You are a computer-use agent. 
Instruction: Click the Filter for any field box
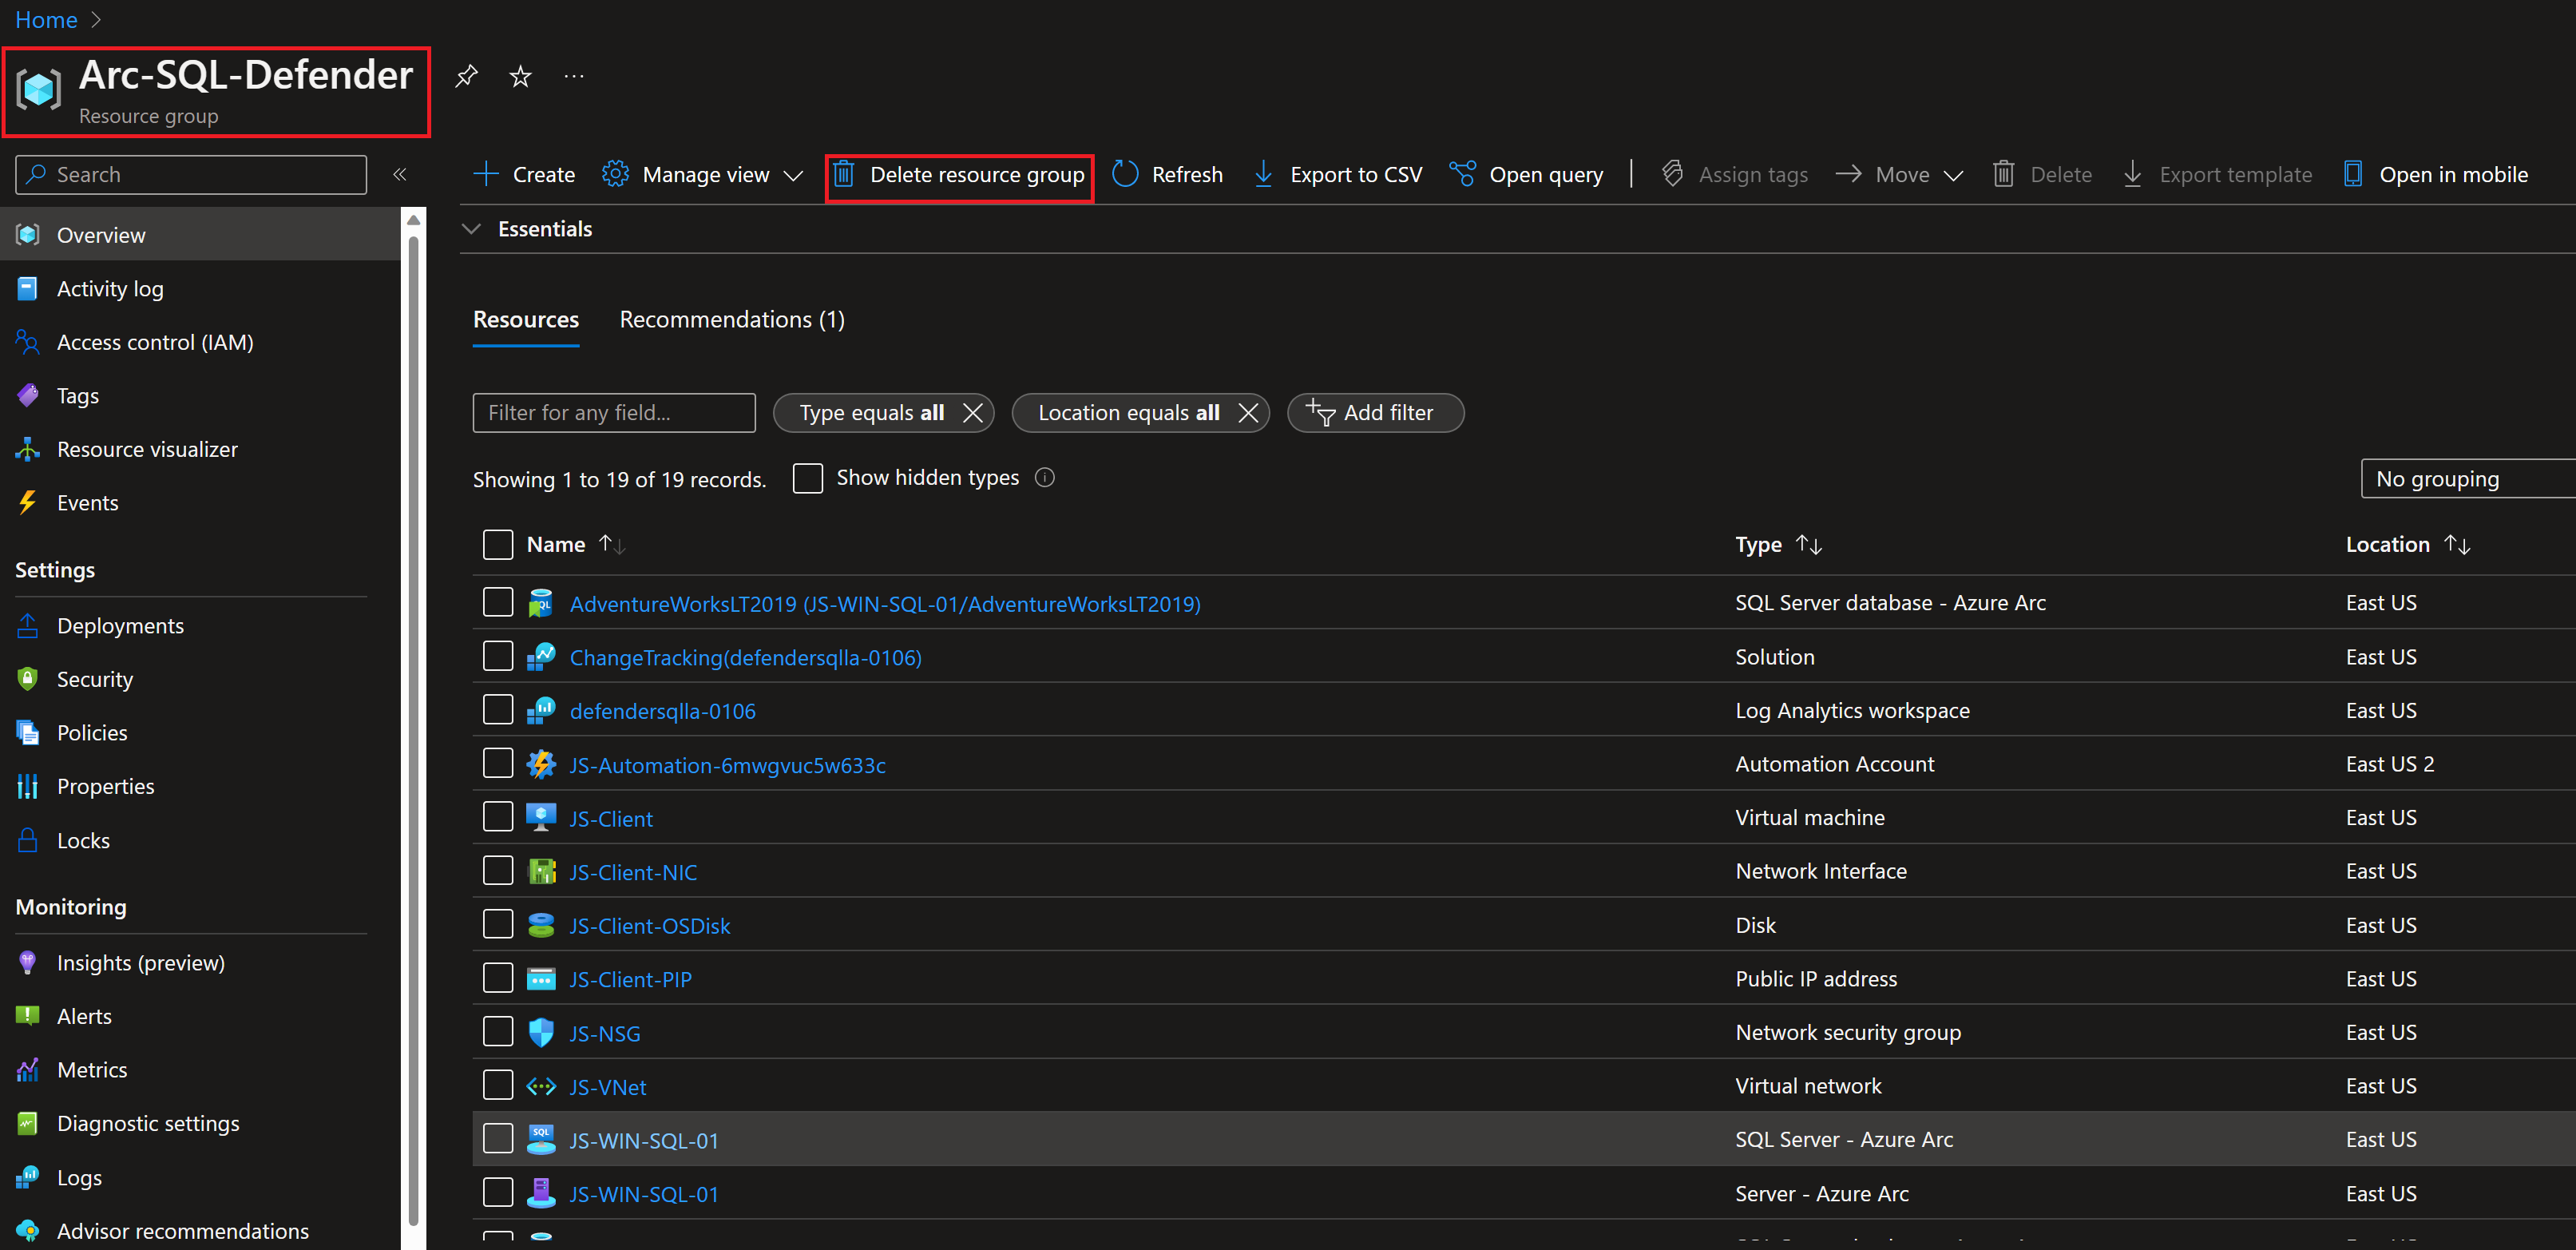(614, 413)
